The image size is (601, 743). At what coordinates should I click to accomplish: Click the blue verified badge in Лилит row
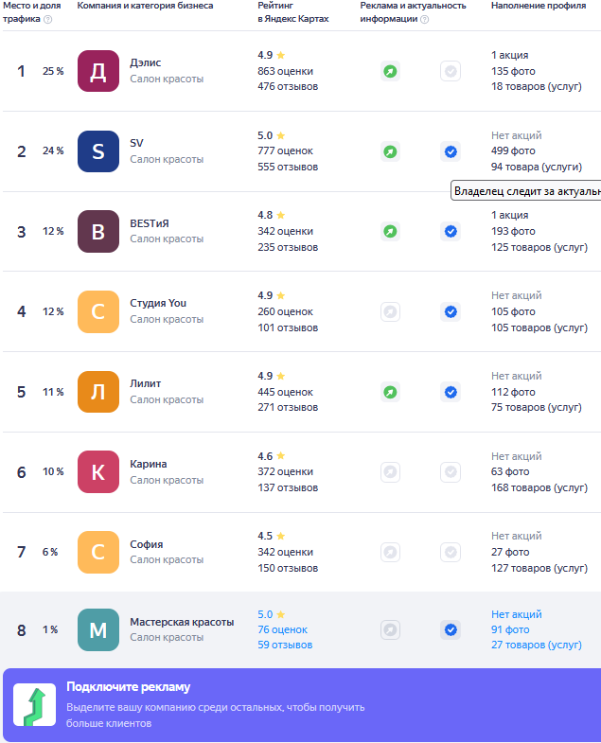tap(451, 392)
